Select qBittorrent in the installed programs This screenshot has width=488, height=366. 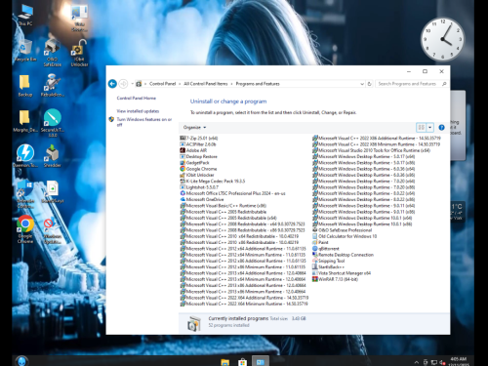[326, 249]
